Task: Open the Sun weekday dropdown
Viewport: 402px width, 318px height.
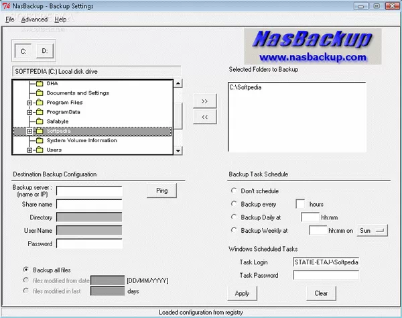Action: point(373,231)
